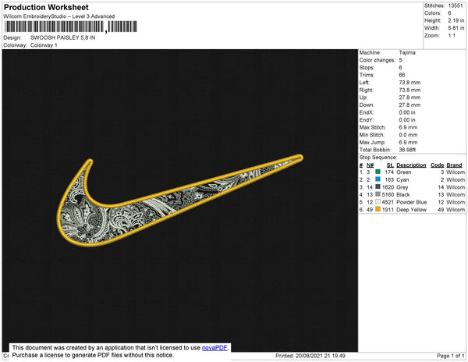Click the deep yellow swatch in stop 6
Screen dimensions: 468x362
pyautogui.click(x=378, y=209)
